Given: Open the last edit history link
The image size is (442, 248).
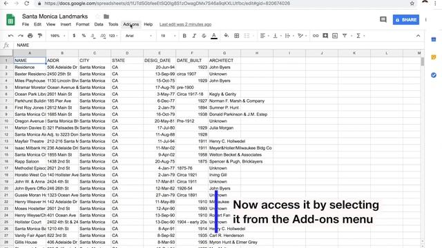Looking at the screenshot, I should point(185,25).
